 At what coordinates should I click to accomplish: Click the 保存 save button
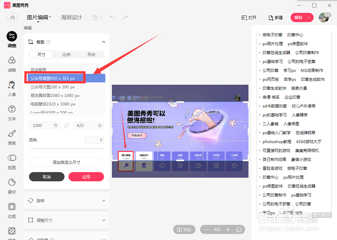pyautogui.click(x=298, y=17)
